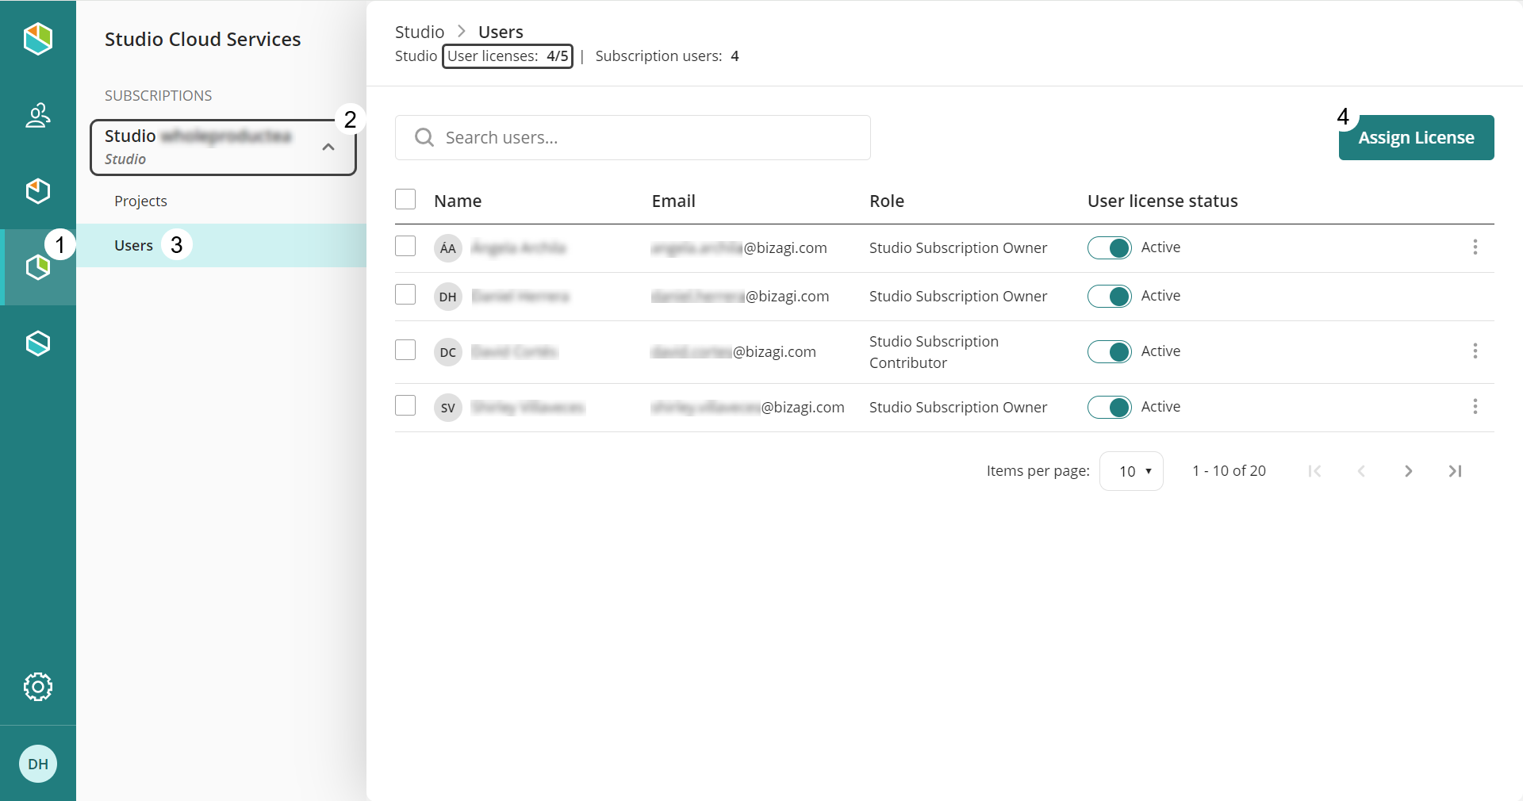Viewport: 1523px width, 801px height.
Task: Click the 1 - 10 of 20 pagination text
Action: click(x=1229, y=471)
